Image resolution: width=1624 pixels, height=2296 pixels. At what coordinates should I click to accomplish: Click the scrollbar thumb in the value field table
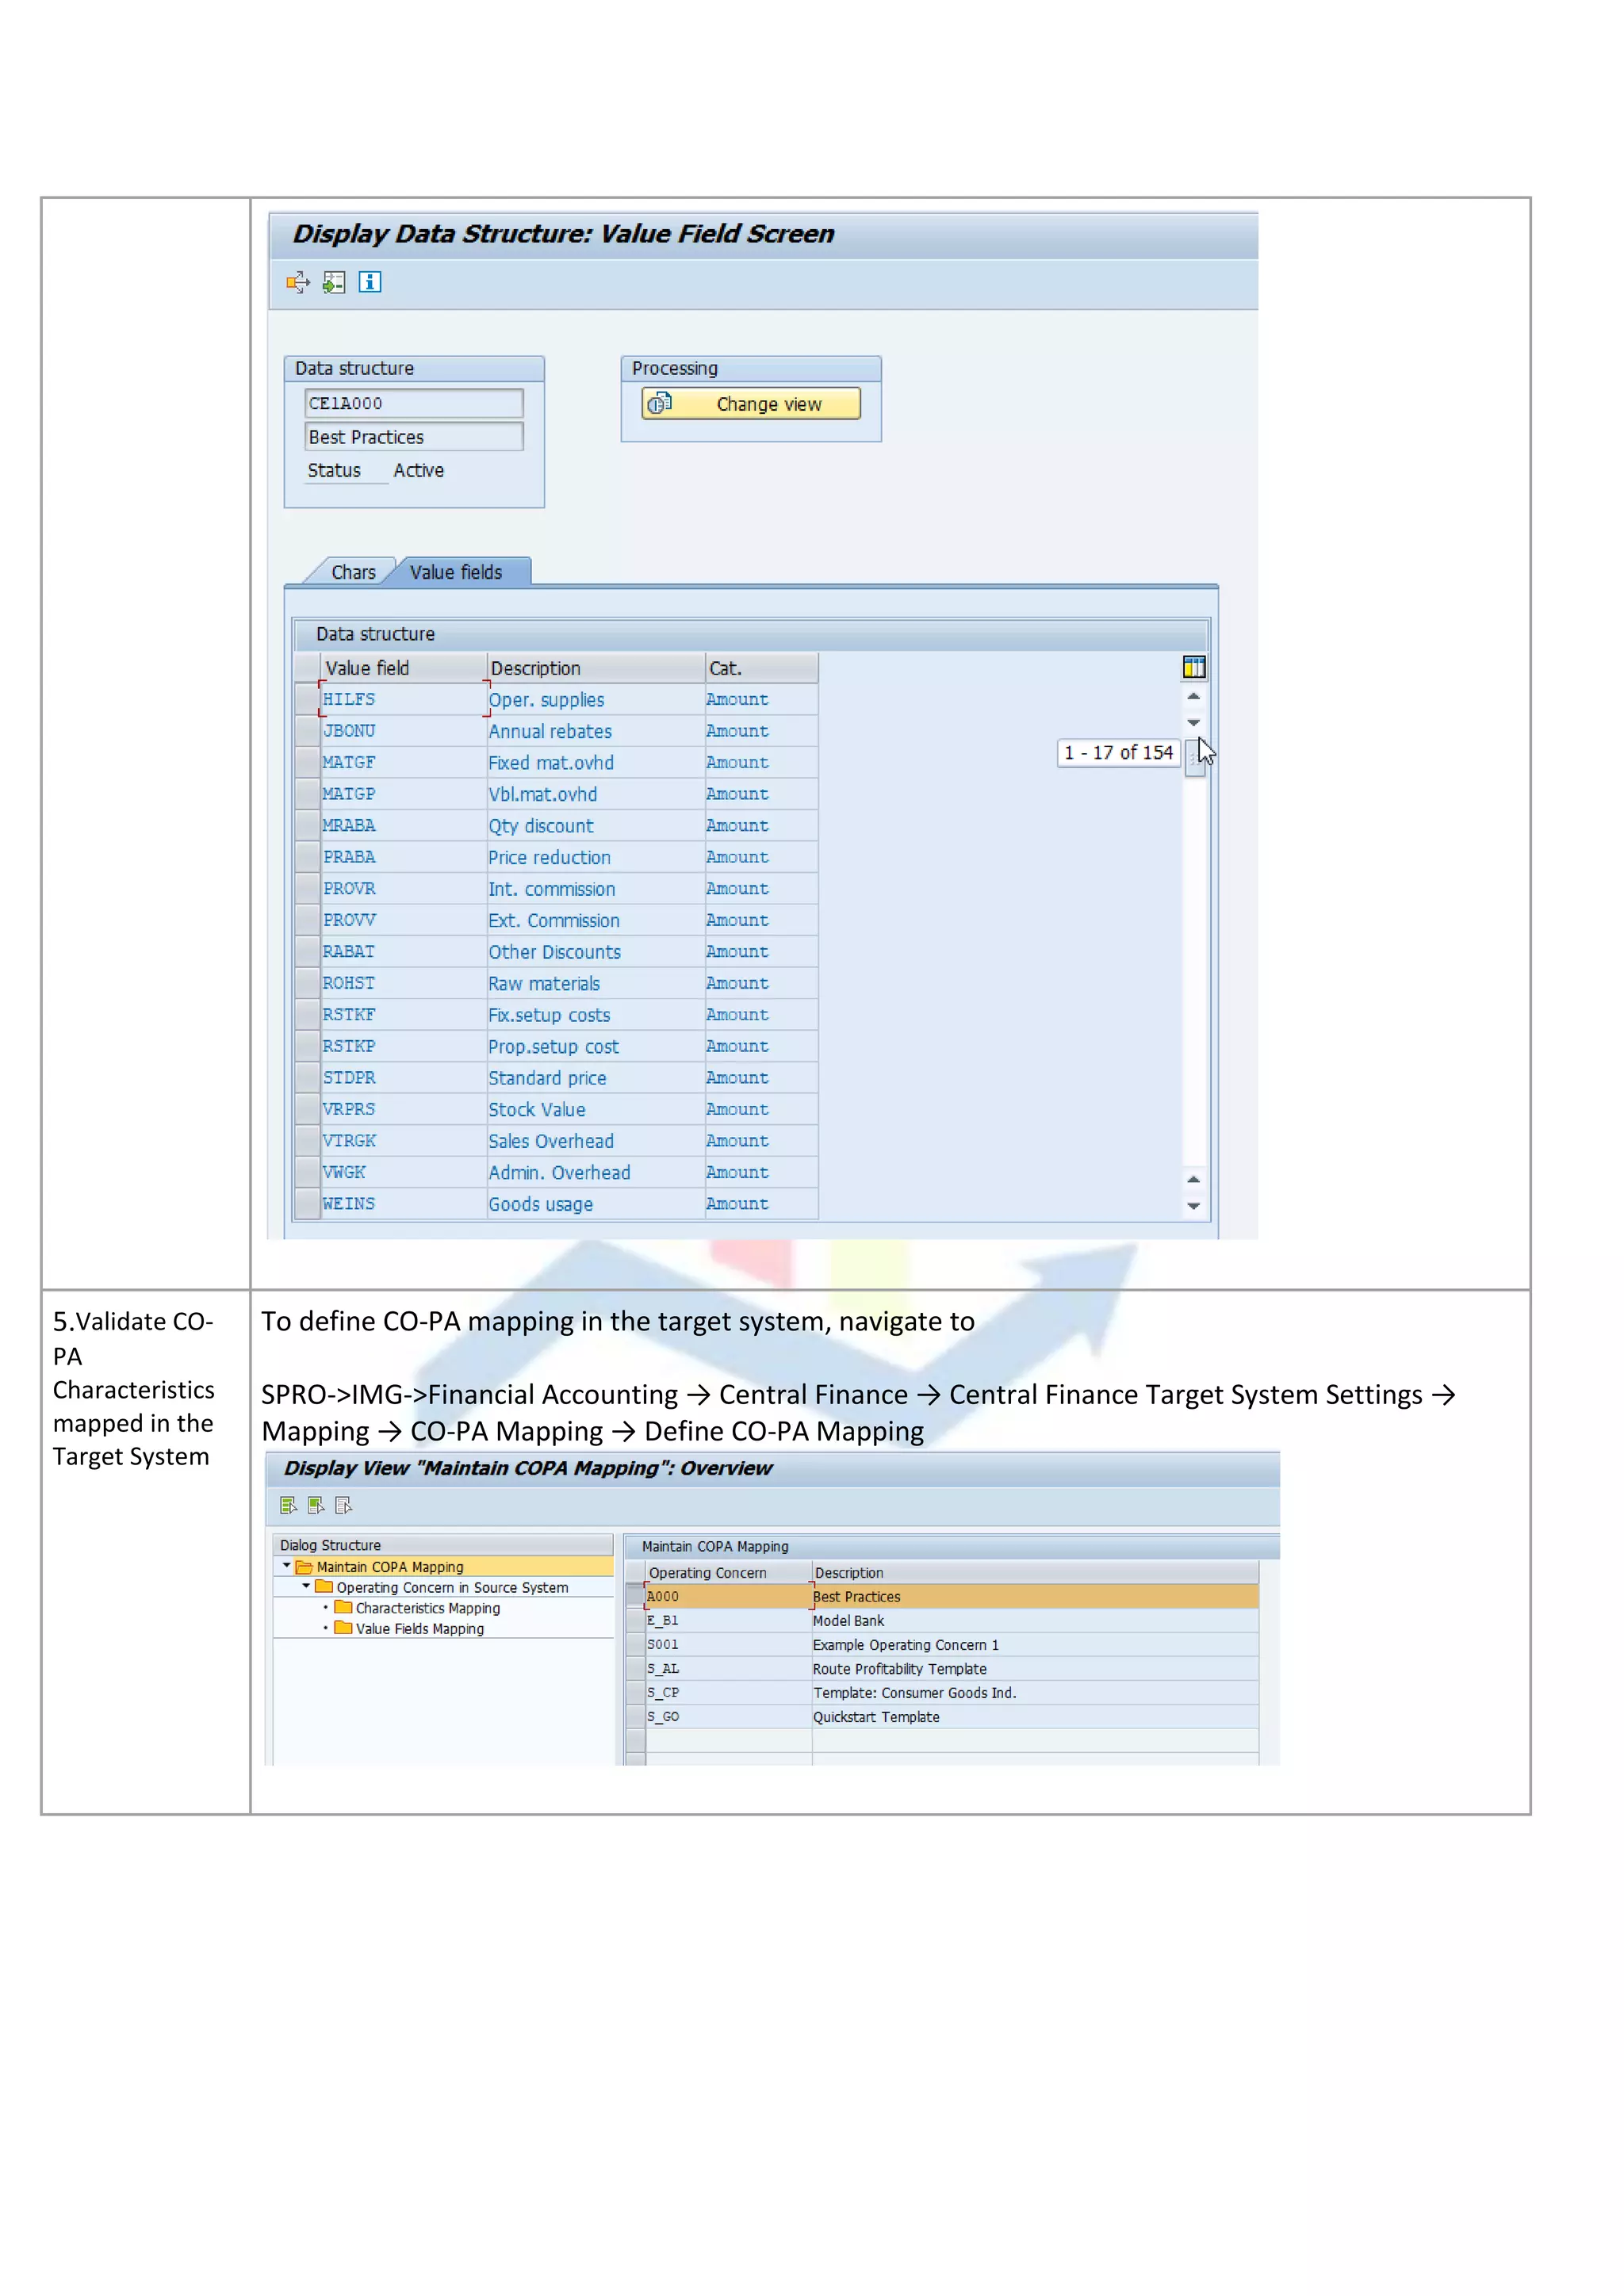click(x=1194, y=757)
